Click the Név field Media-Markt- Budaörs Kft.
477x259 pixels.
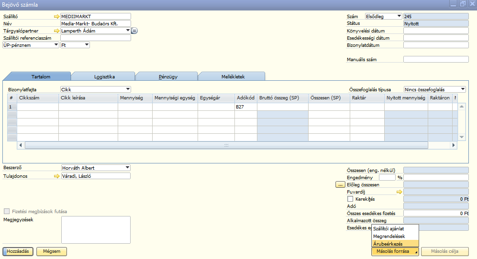96,23
